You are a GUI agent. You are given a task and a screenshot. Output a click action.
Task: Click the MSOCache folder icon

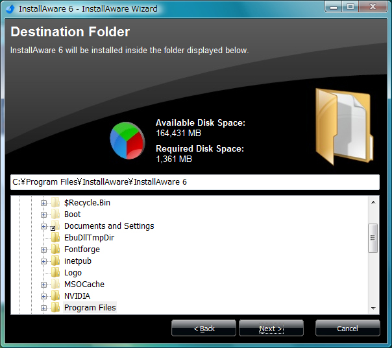56,284
